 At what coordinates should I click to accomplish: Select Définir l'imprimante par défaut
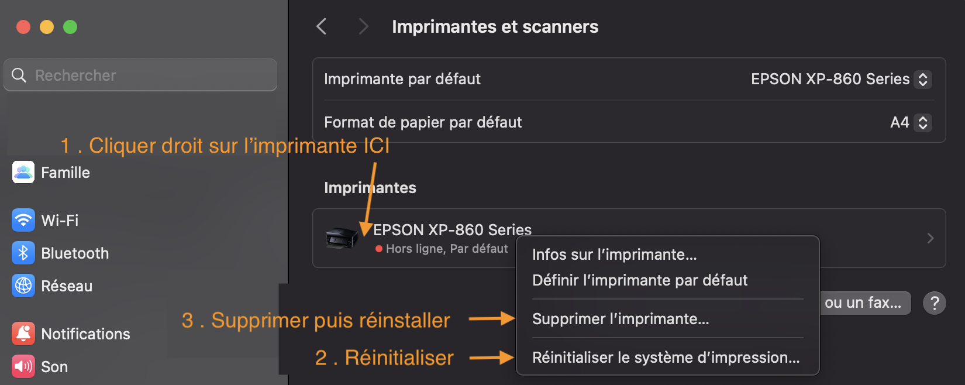tap(640, 280)
